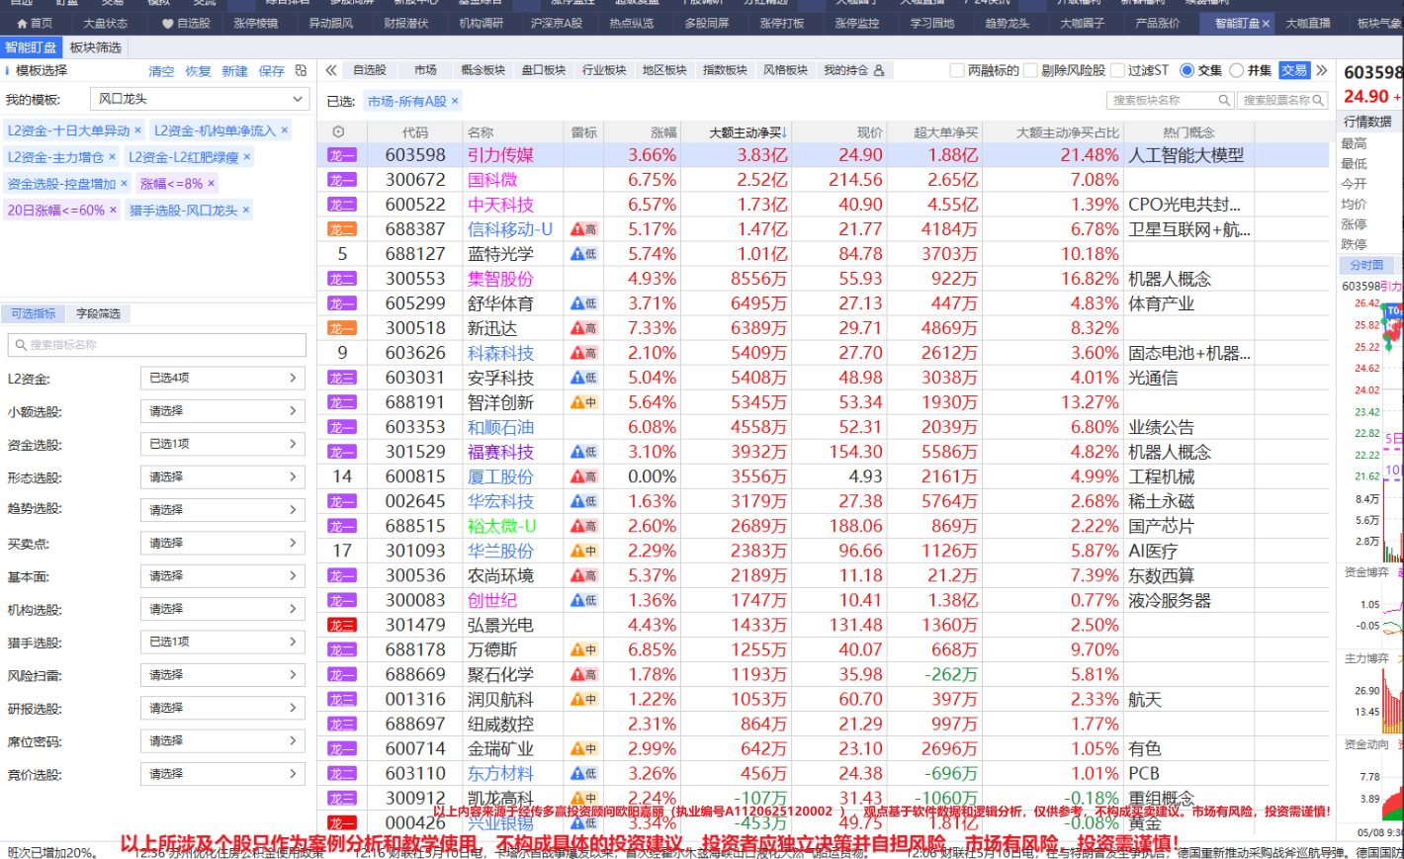Expand the L2资金 已选4项 selector

click(222, 378)
